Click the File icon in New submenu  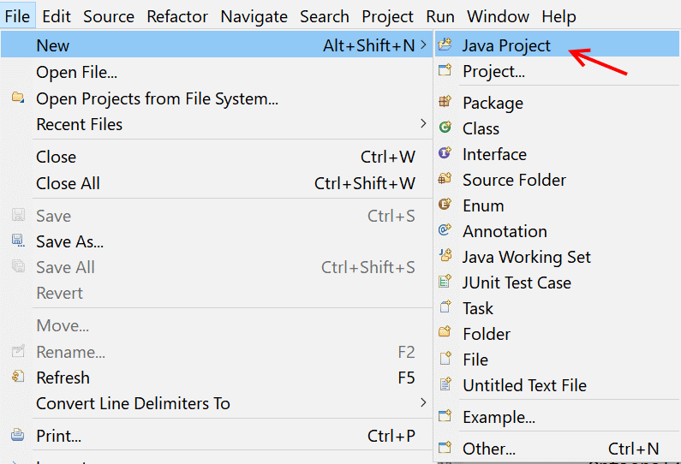445,358
